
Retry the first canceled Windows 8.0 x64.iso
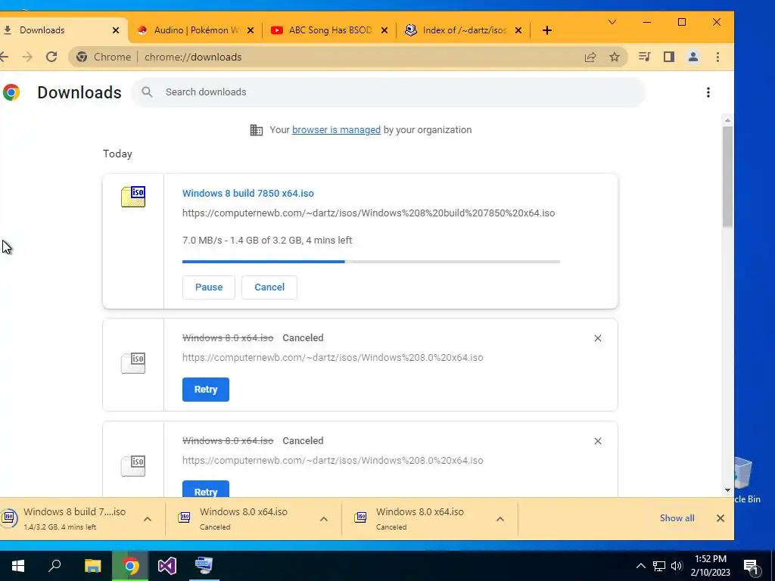click(x=206, y=390)
